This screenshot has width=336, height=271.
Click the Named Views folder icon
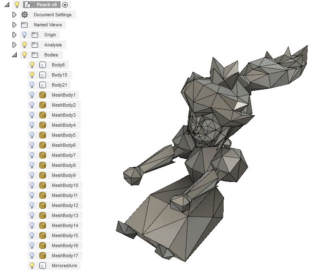(24, 25)
